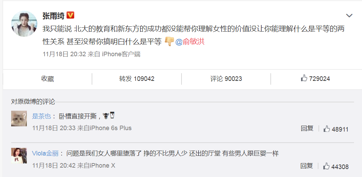This screenshot has height=177, width=362.
Task: Click the cow emoji in first comment
Action: click(106, 116)
